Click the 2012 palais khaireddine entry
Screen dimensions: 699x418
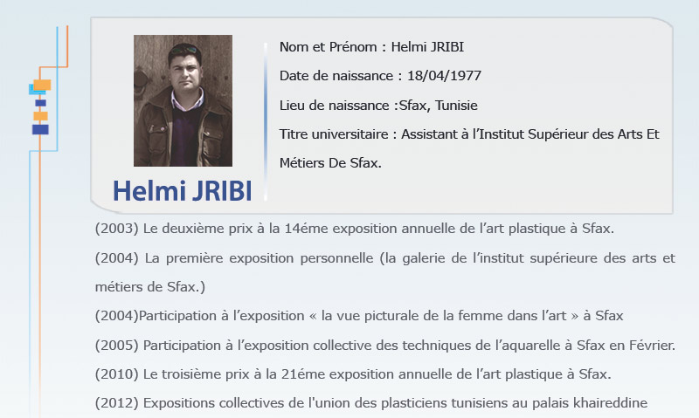click(370, 403)
